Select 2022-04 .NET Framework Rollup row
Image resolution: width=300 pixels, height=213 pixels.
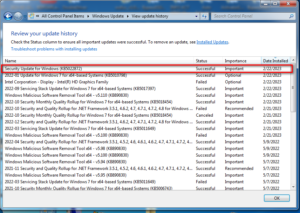[147, 142]
